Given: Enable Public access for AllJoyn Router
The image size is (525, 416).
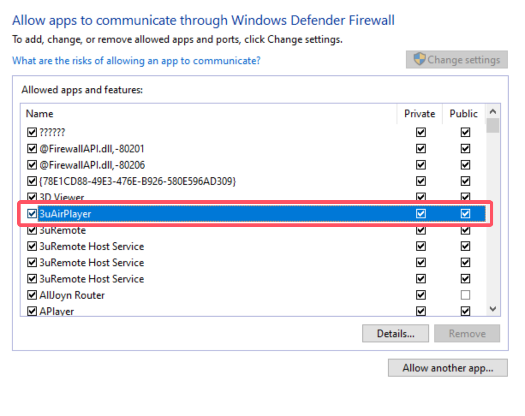Looking at the screenshot, I should [x=465, y=295].
